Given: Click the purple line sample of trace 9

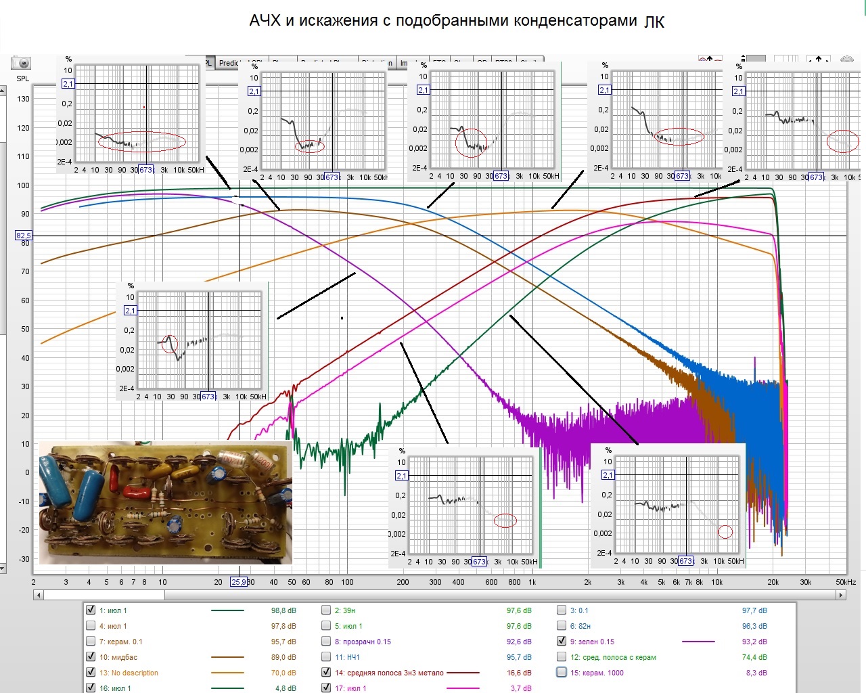Looking at the screenshot, I should (698, 642).
